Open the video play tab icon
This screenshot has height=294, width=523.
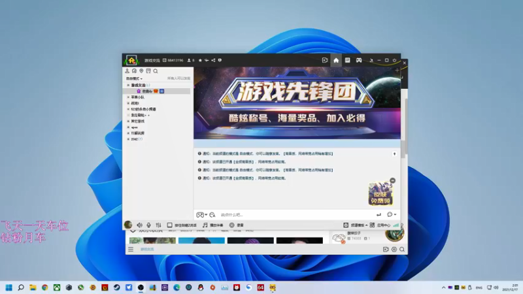(x=325, y=60)
